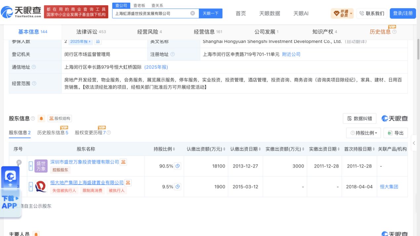This screenshot has width=420, height=236.
Task: Expand the 深圳市盛世万象投资管理有限公司 row
Action: [31, 166]
